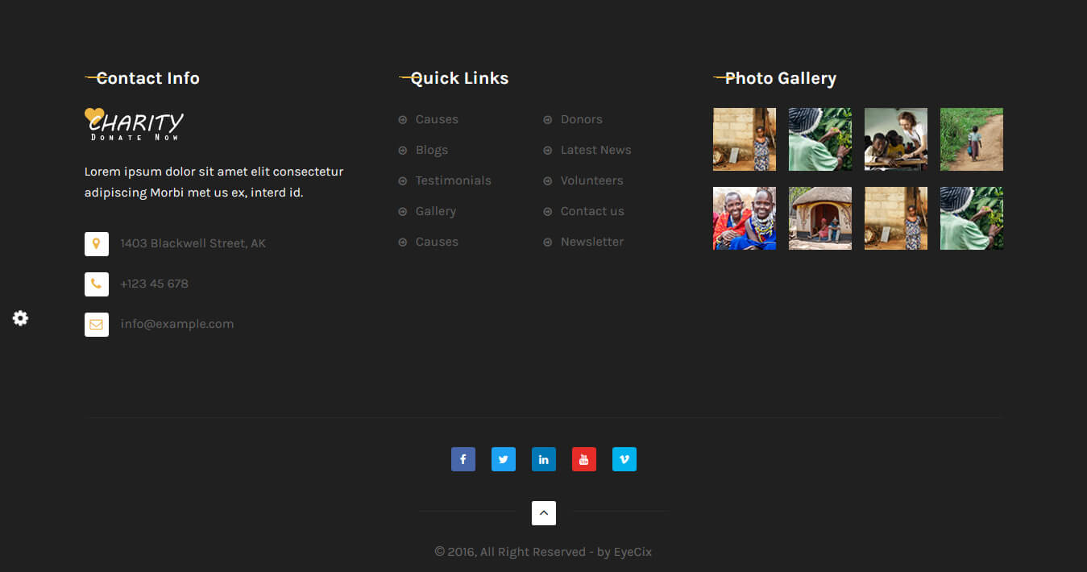The height and width of the screenshot is (572, 1087).
Task: Go to the Testimonials link
Action: 453,180
